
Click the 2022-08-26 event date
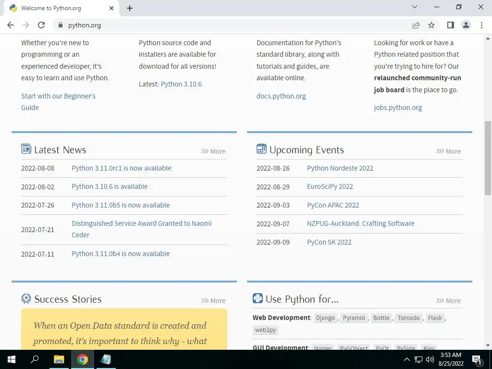click(273, 168)
